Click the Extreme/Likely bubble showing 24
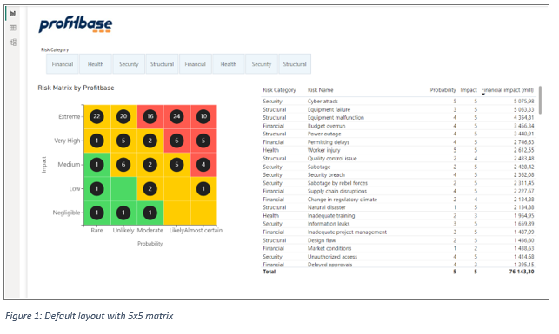Viewport: 559px width, 334px height. (176, 116)
